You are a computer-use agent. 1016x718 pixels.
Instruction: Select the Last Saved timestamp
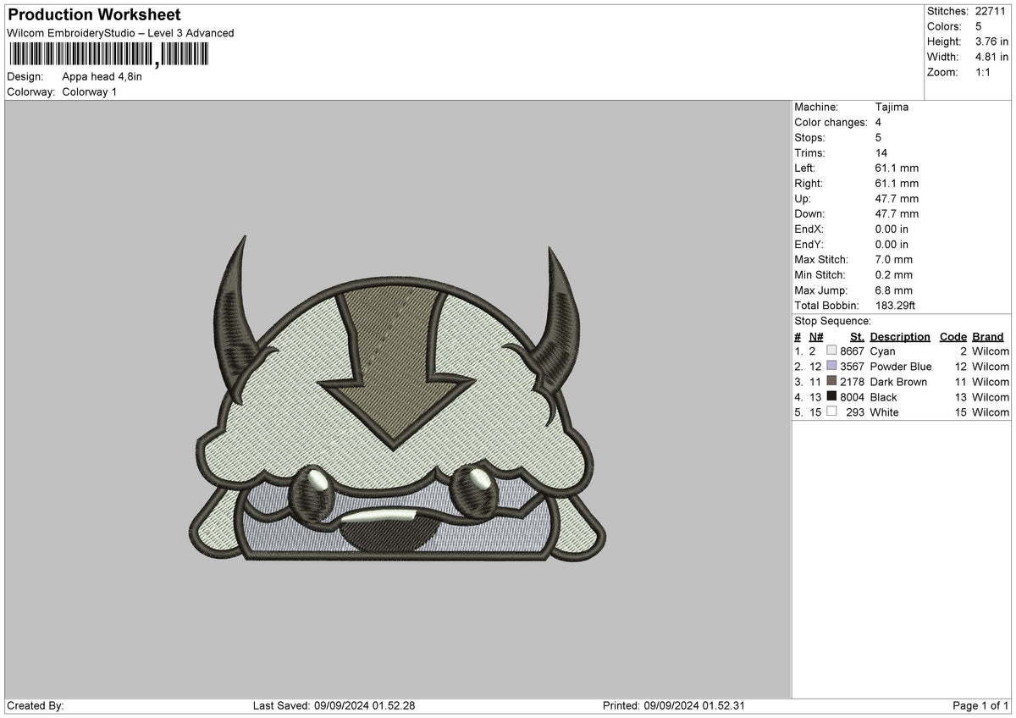coord(333,705)
